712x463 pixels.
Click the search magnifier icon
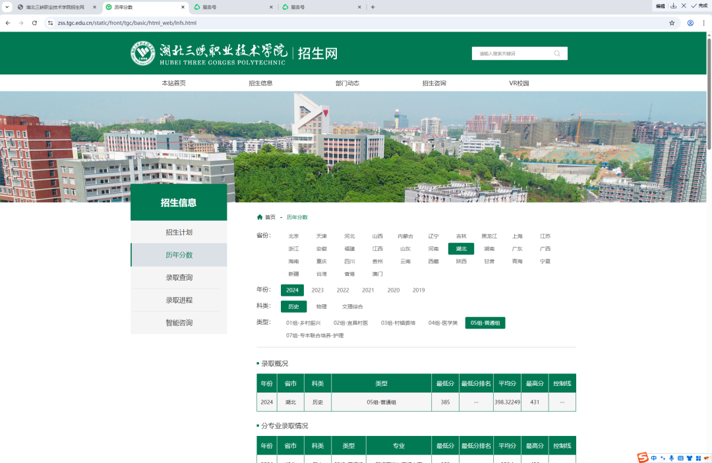click(x=557, y=53)
